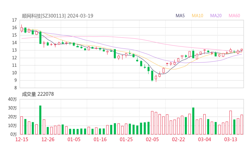The height and width of the screenshot is (147, 247).
Task: Click the 10万 volume axis label
Action: 12,126
